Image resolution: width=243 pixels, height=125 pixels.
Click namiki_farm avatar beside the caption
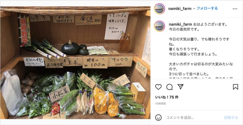point(159,26)
